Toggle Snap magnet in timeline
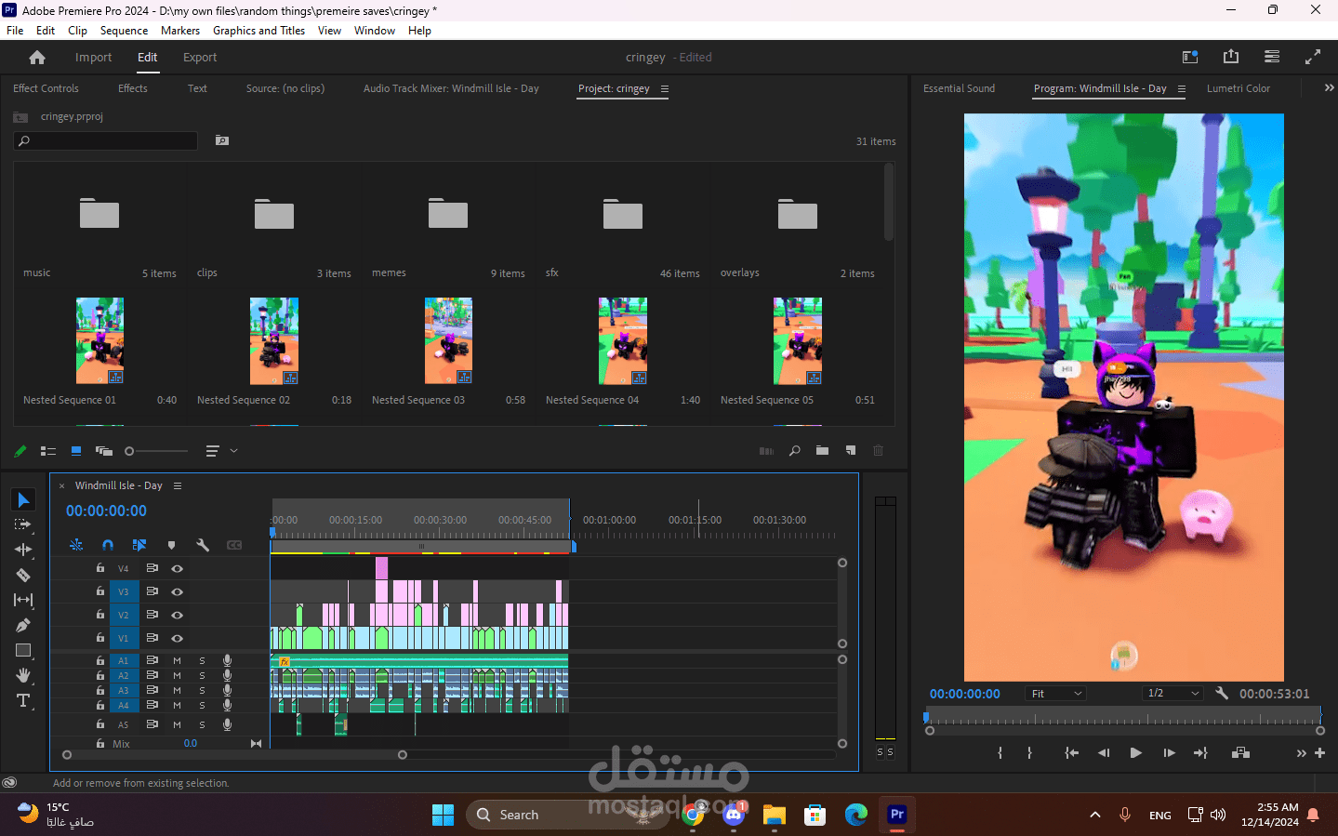 [108, 545]
